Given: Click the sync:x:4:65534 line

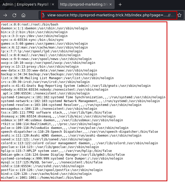Looking at the screenshot, I should click(32, 40).
